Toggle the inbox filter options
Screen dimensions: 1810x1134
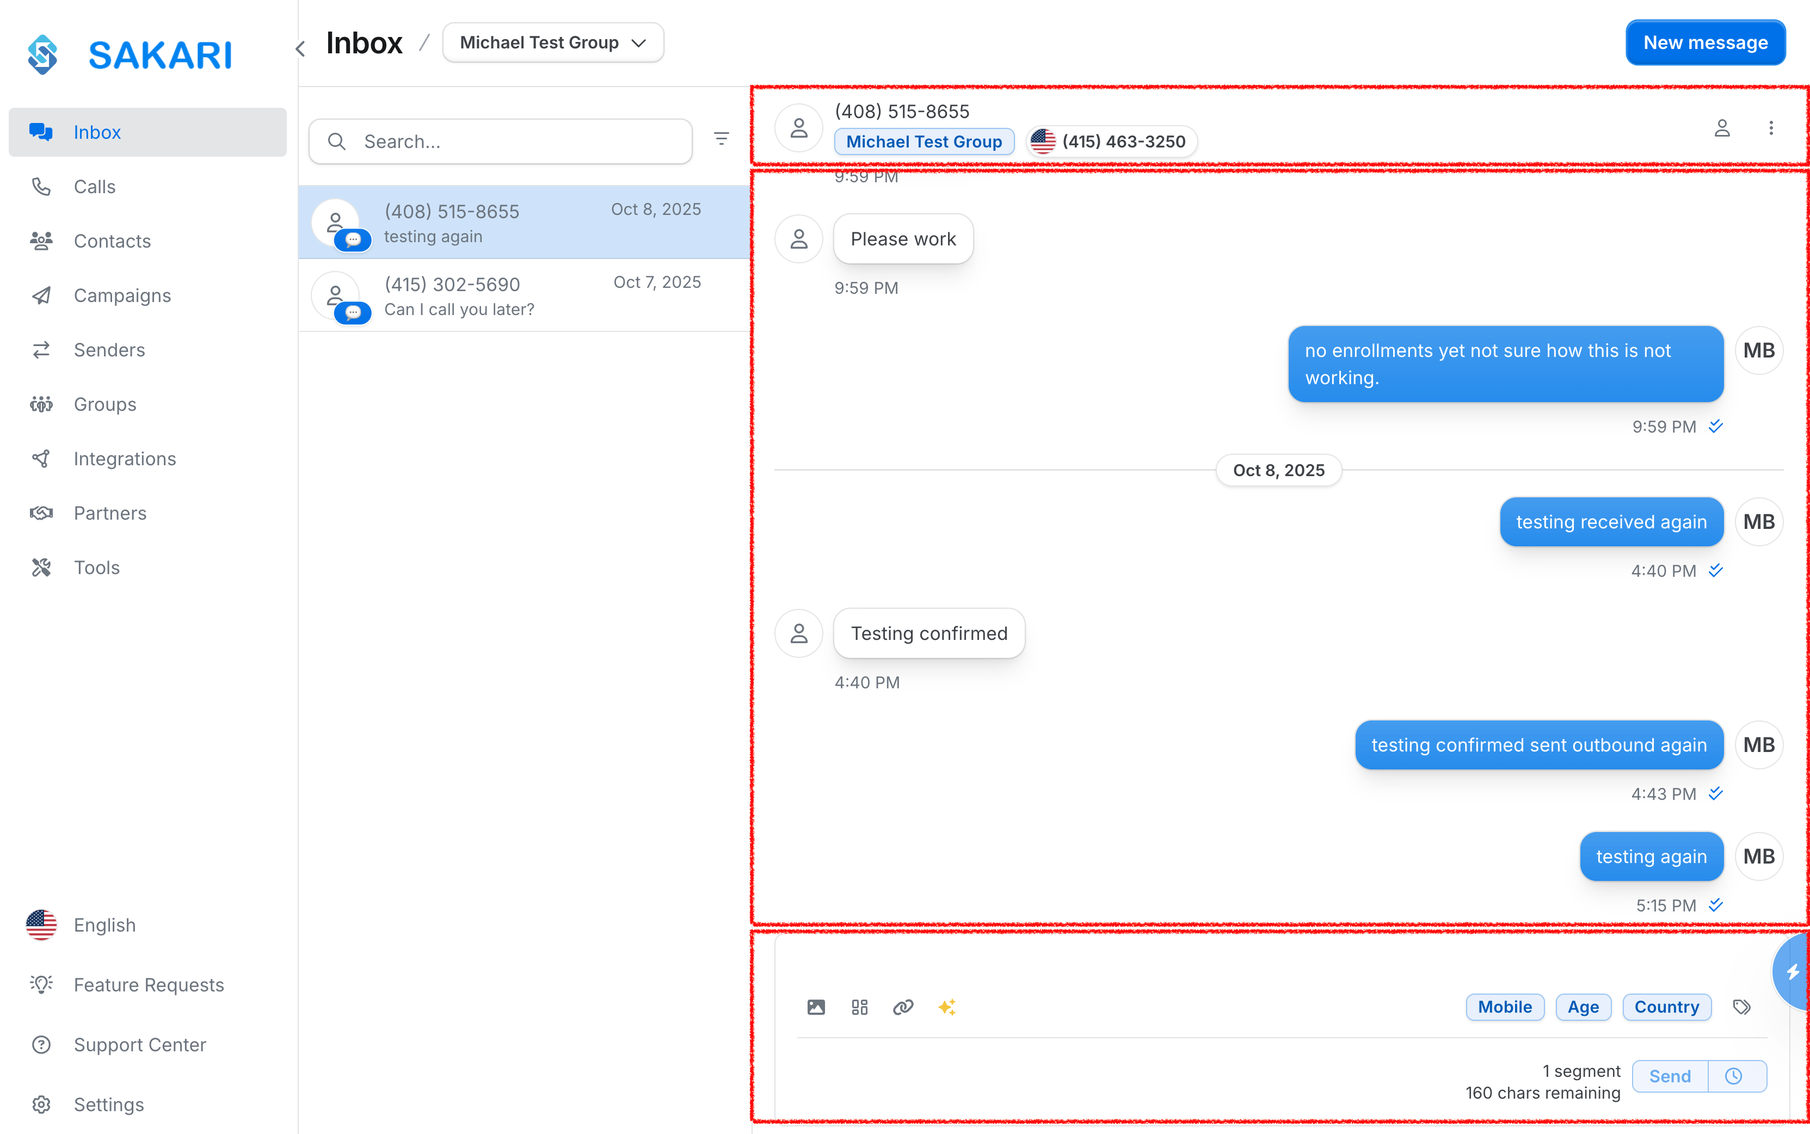coord(721,139)
